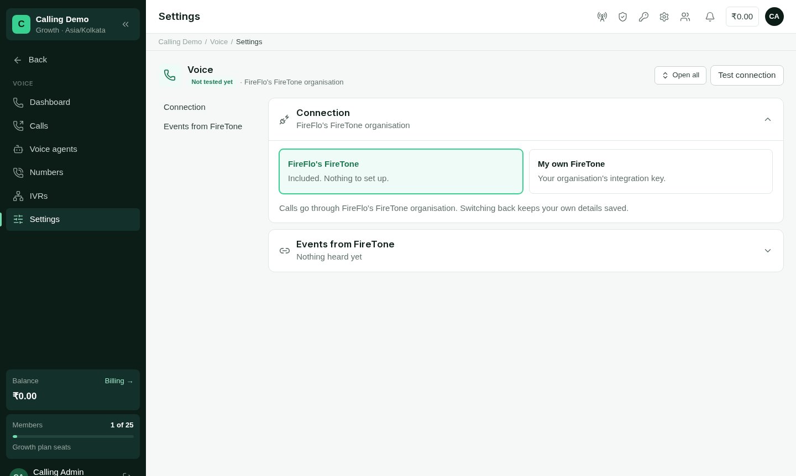
Task: Open notifications bell icon
Action: pos(710,17)
